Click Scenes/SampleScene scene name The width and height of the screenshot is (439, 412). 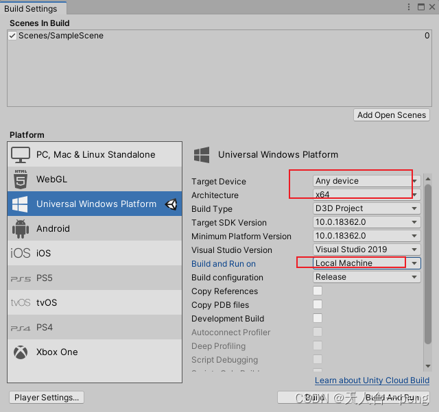coord(61,36)
